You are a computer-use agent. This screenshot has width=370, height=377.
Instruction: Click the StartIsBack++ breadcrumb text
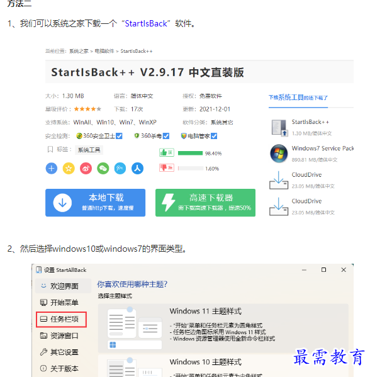pos(137,51)
